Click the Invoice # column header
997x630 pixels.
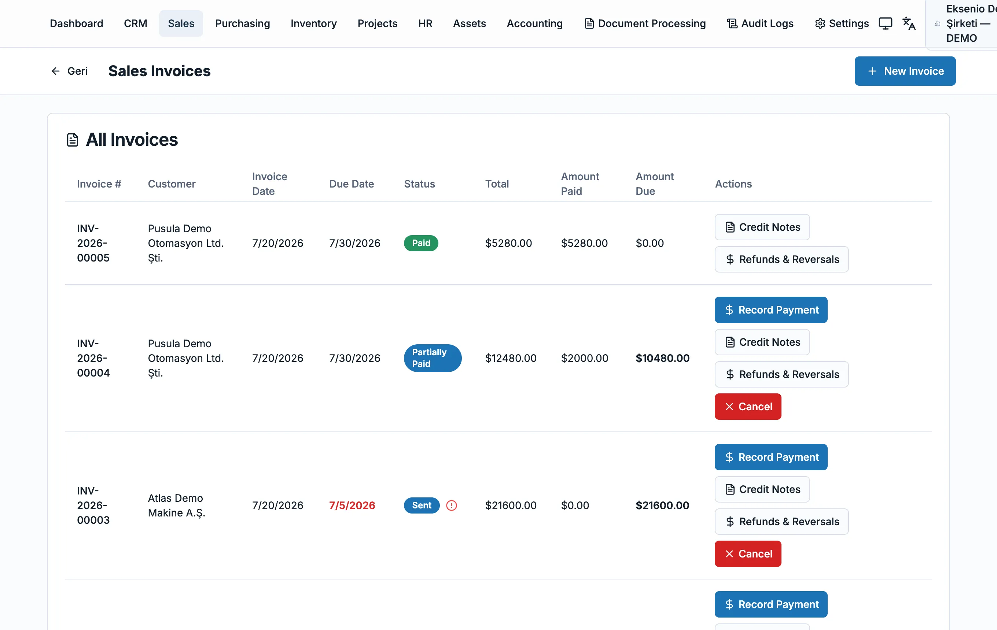coord(99,184)
